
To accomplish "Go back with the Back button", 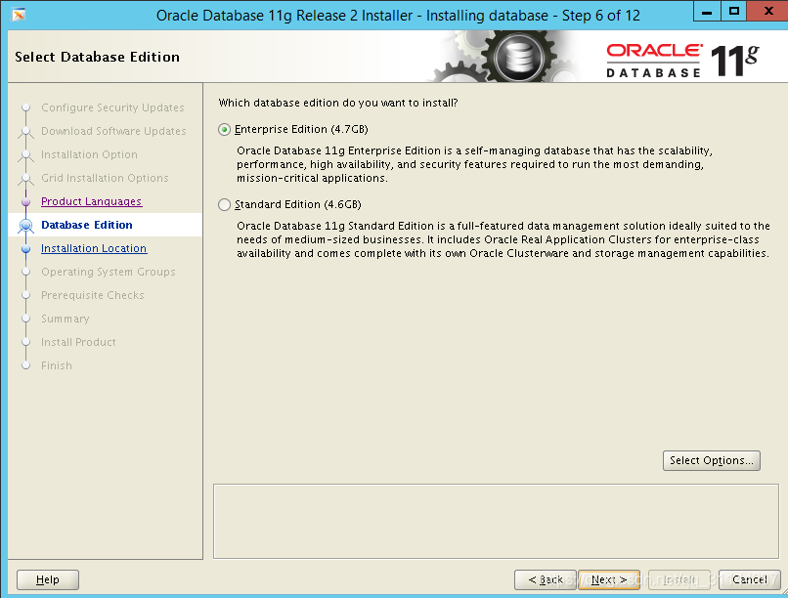I will click(546, 580).
